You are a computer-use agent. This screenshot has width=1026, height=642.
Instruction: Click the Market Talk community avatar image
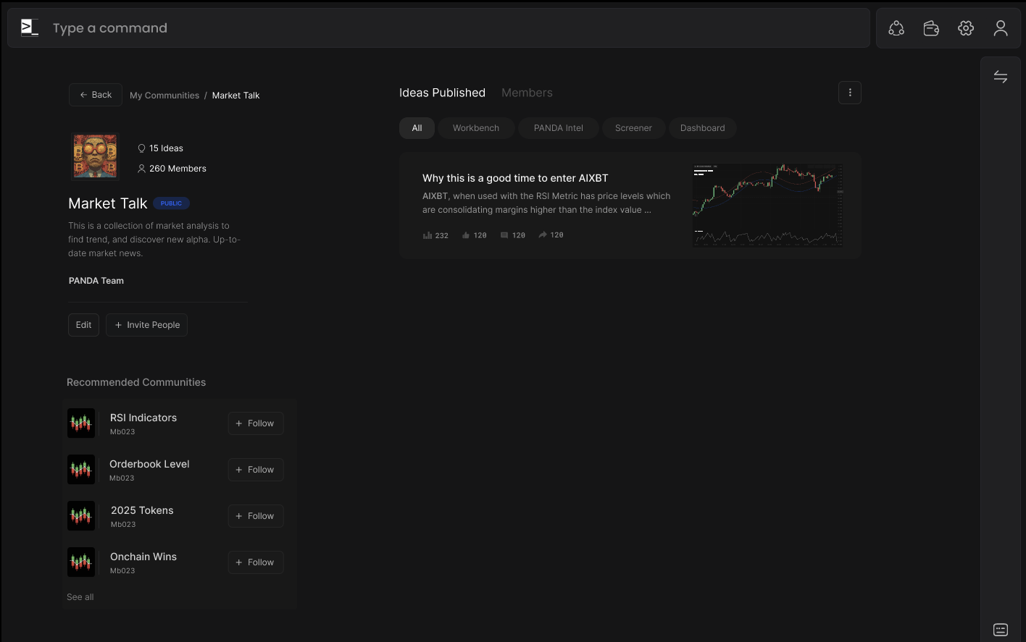click(95, 156)
